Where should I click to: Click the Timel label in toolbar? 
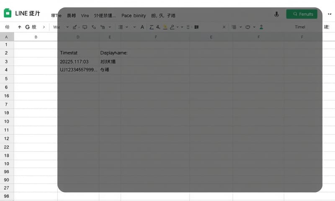point(300,27)
